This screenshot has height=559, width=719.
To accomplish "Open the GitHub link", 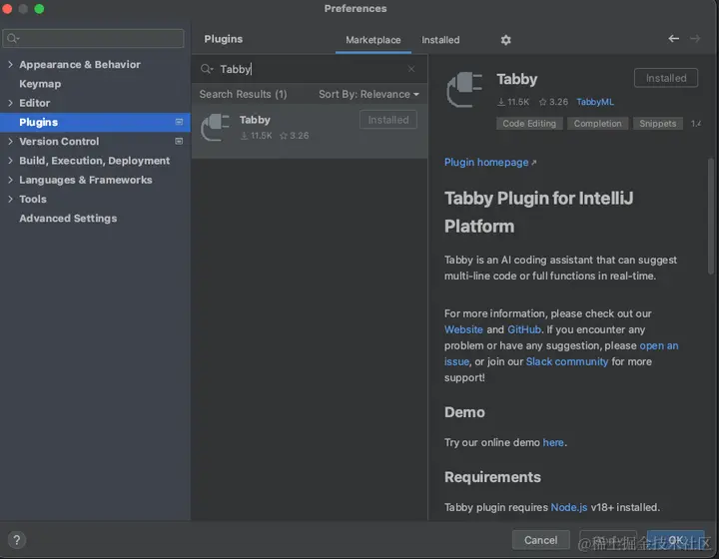I will pyautogui.click(x=524, y=329).
